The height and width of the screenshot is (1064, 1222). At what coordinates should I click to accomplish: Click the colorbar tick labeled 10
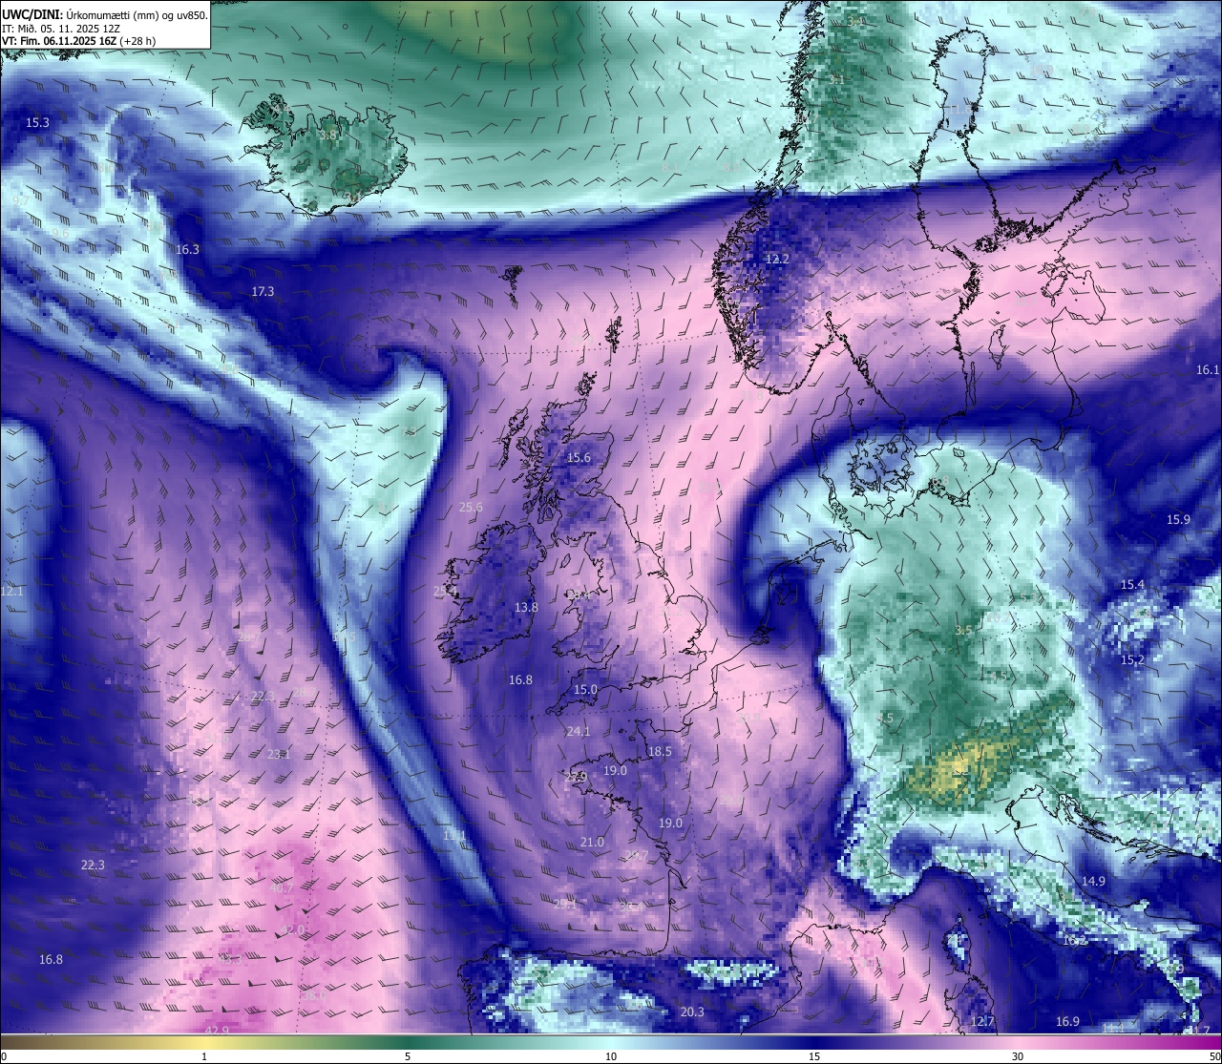click(x=611, y=1056)
